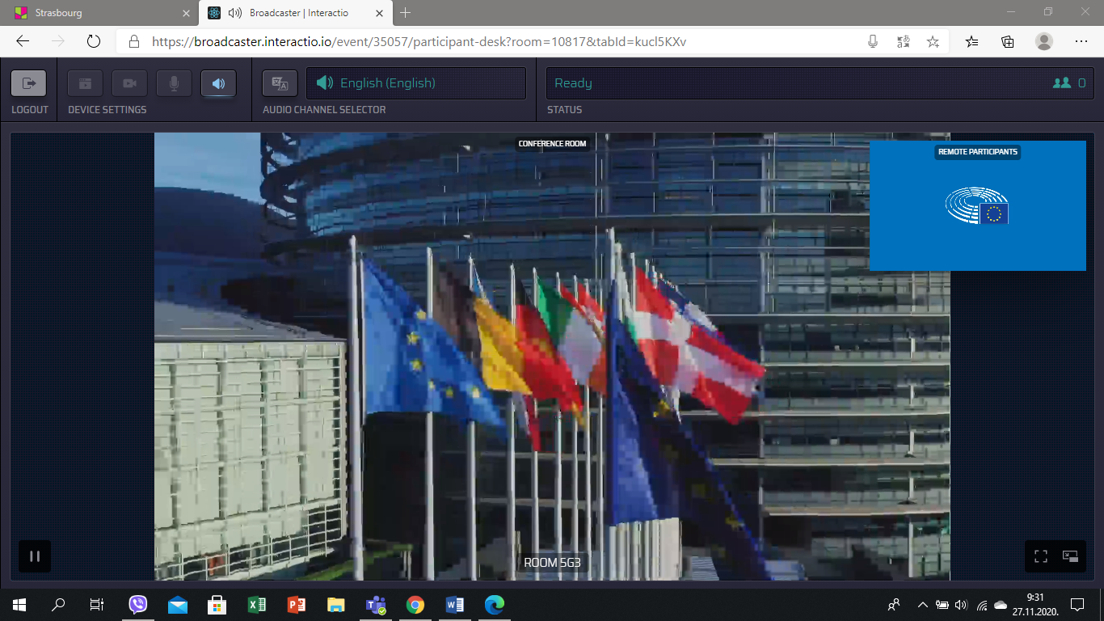The width and height of the screenshot is (1104, 621).
Task: Open the Favorites list
Action: pos(971,41)
